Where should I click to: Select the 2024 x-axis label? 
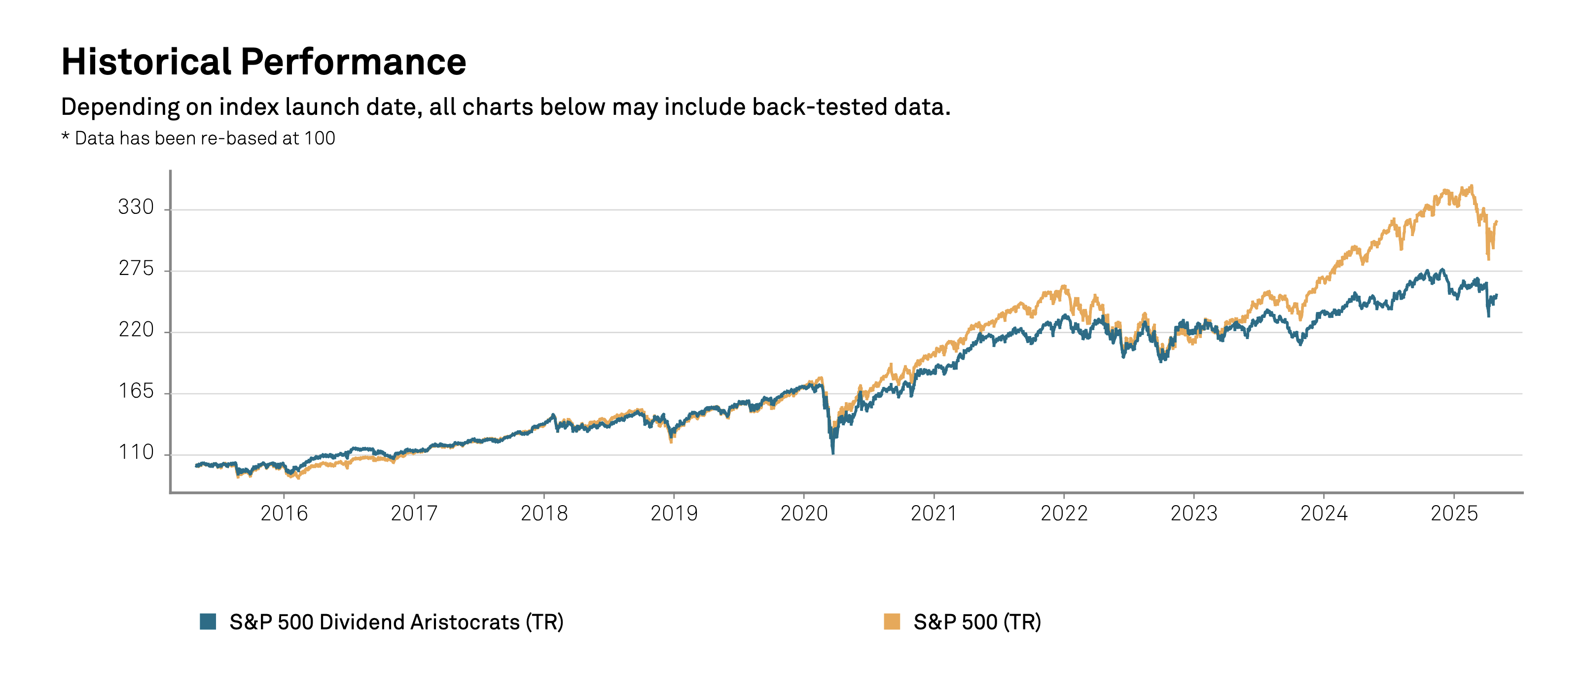[1324, 513]
